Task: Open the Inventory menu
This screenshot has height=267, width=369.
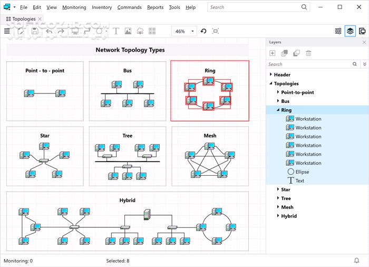Action: (x=102, y=7)
